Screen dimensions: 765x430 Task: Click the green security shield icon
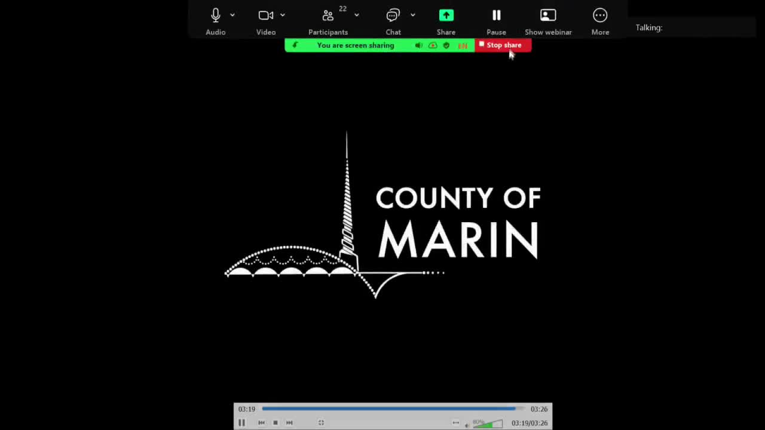[446, 45]
